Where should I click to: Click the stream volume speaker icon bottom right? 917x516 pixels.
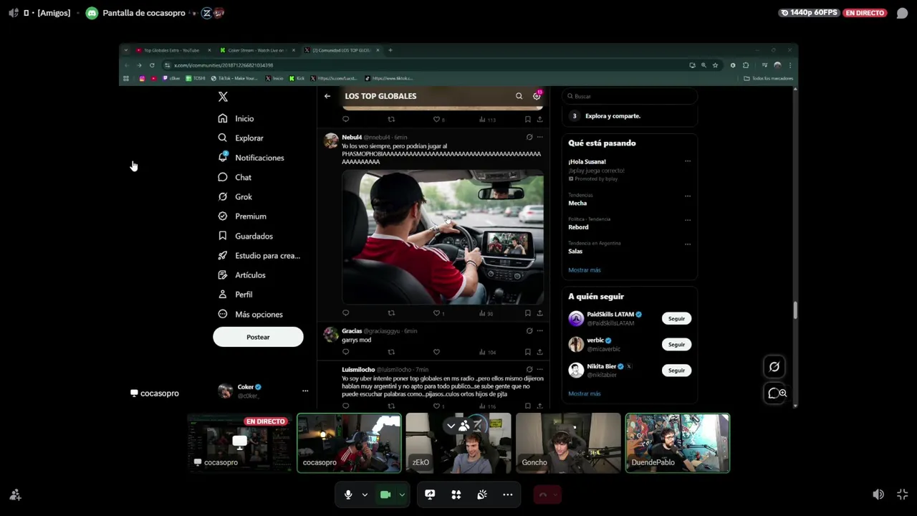click(x=878, y=494)
